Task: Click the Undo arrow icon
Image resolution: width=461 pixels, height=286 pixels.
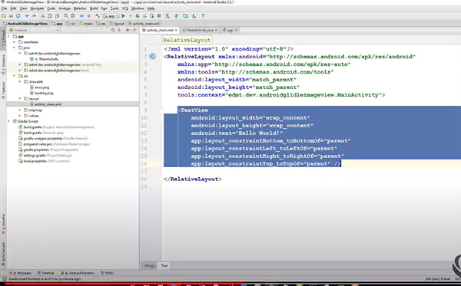Action: 27,16
